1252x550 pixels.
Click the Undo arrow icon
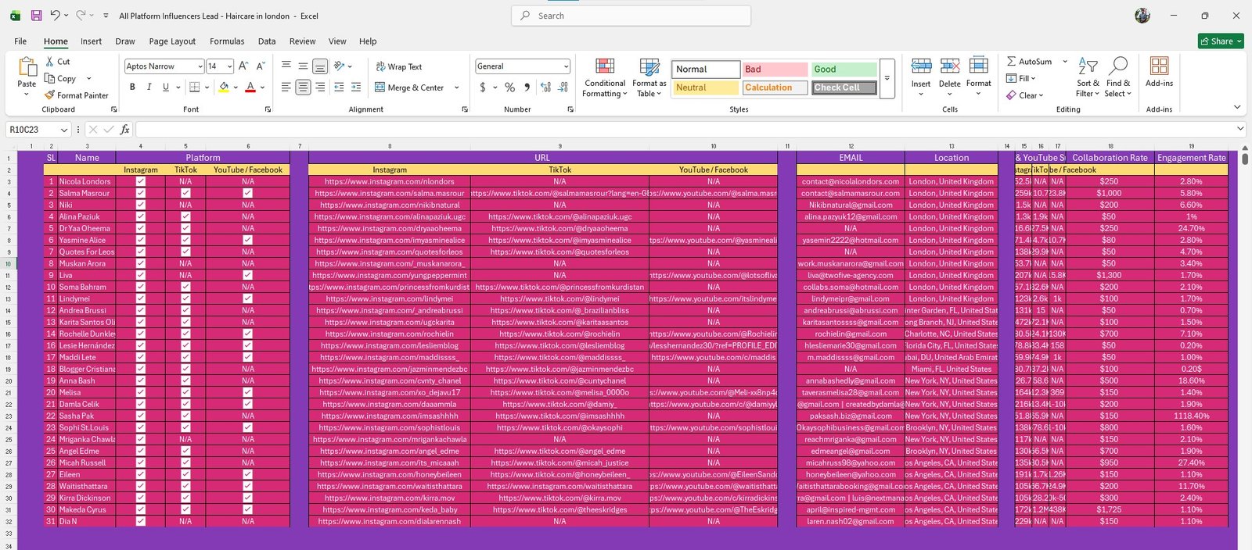tap(55, 16)
